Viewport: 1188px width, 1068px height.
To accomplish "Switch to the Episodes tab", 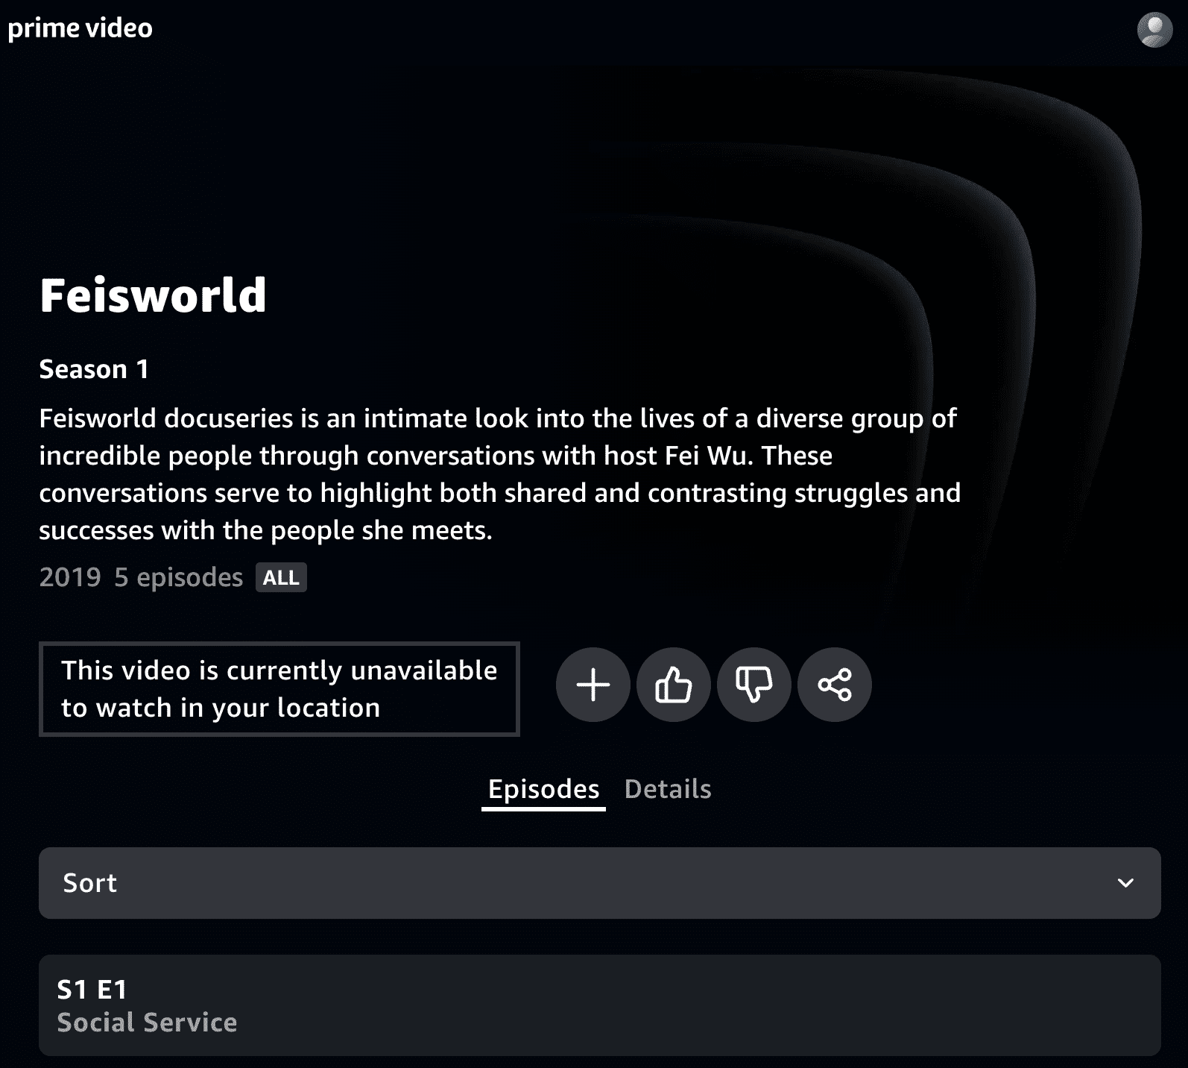I will click(543, 789).
